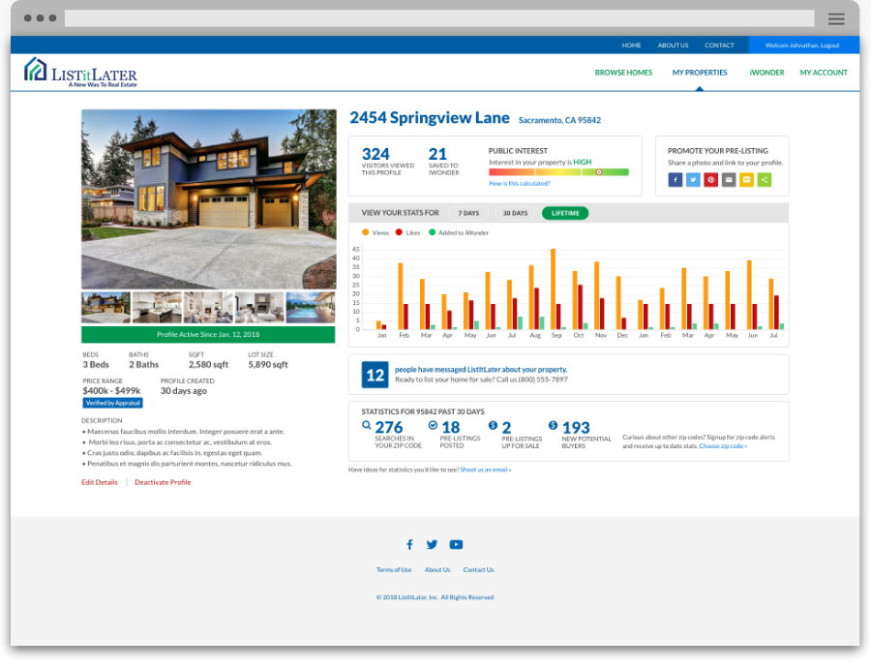Go to Browse Homes in navigation
Image resolution: width=871 pixels, height=668 pixels.
point(623,73)
